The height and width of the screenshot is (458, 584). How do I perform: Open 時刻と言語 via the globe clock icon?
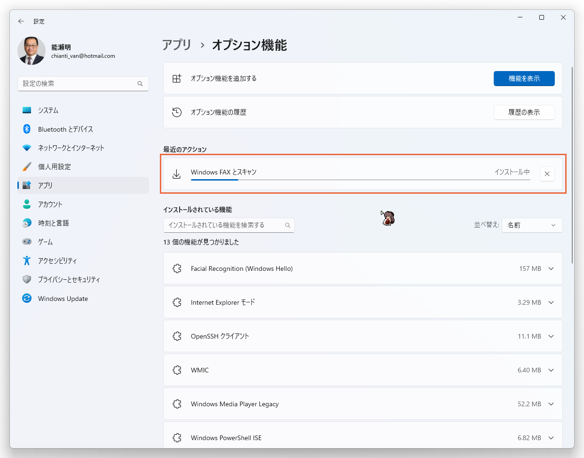[27, 223]
